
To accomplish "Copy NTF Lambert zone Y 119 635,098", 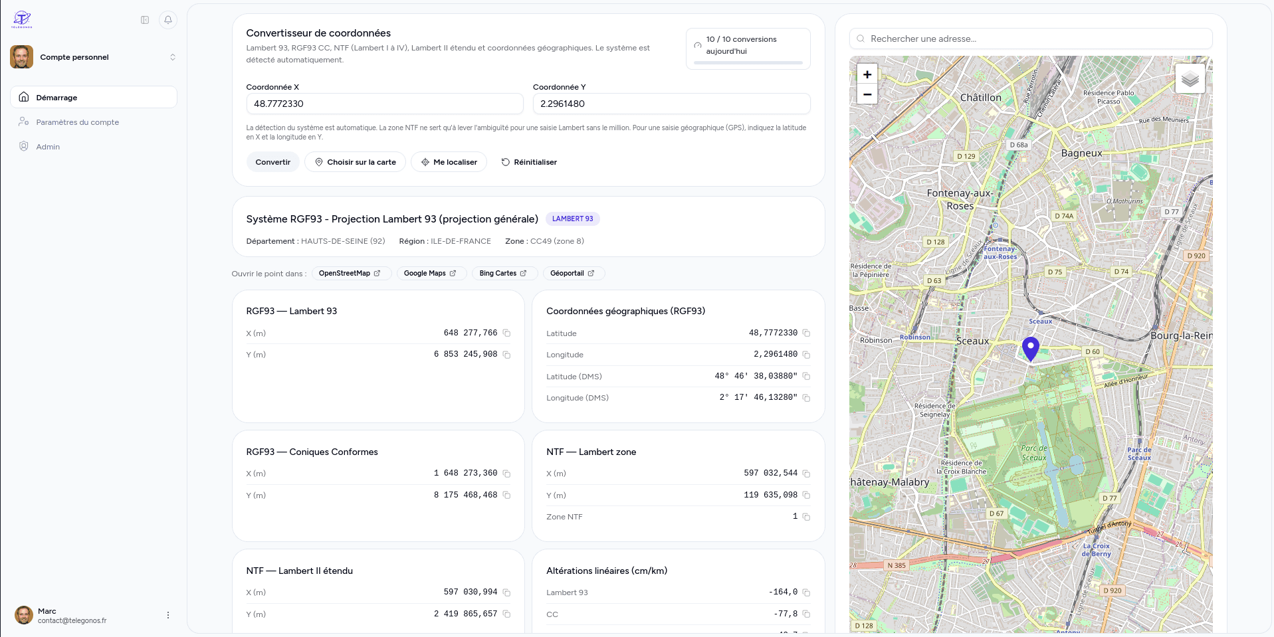I will 806,495.
